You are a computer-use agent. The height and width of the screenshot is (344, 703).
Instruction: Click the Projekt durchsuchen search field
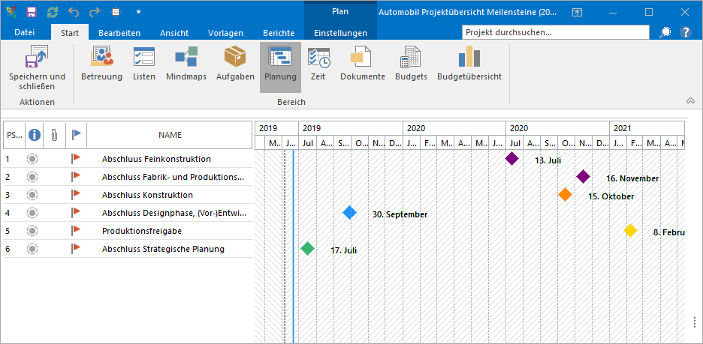click(556, 32)
